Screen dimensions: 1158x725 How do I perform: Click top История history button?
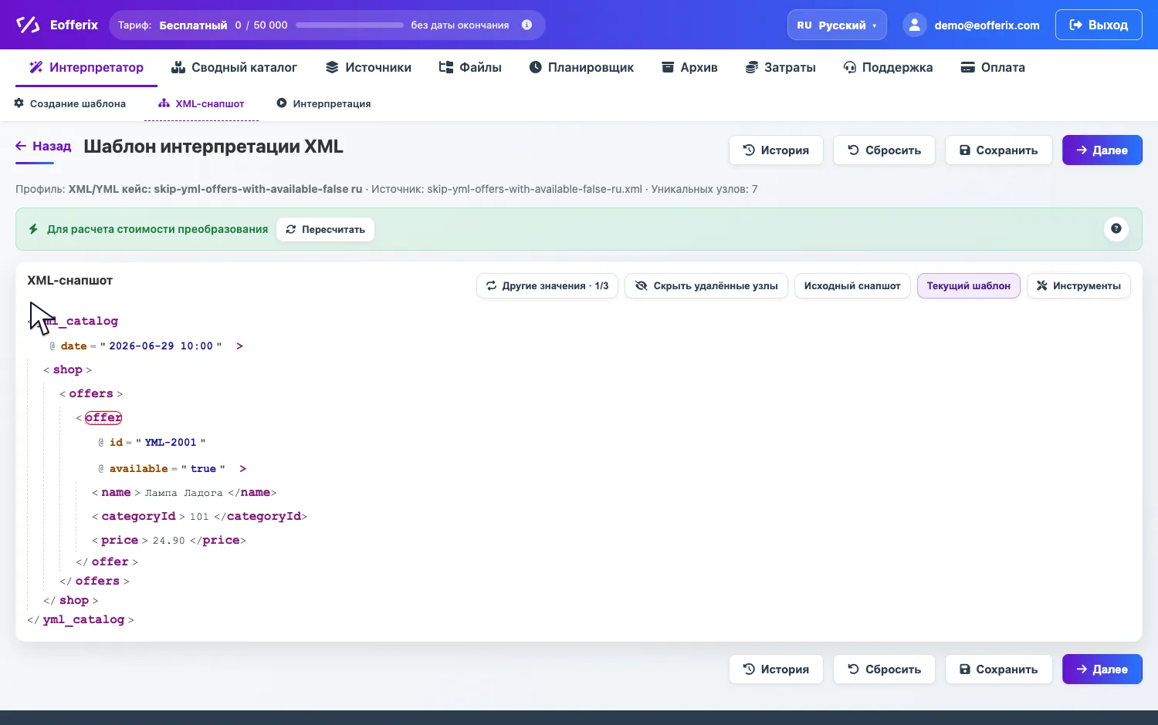(776, 150)
